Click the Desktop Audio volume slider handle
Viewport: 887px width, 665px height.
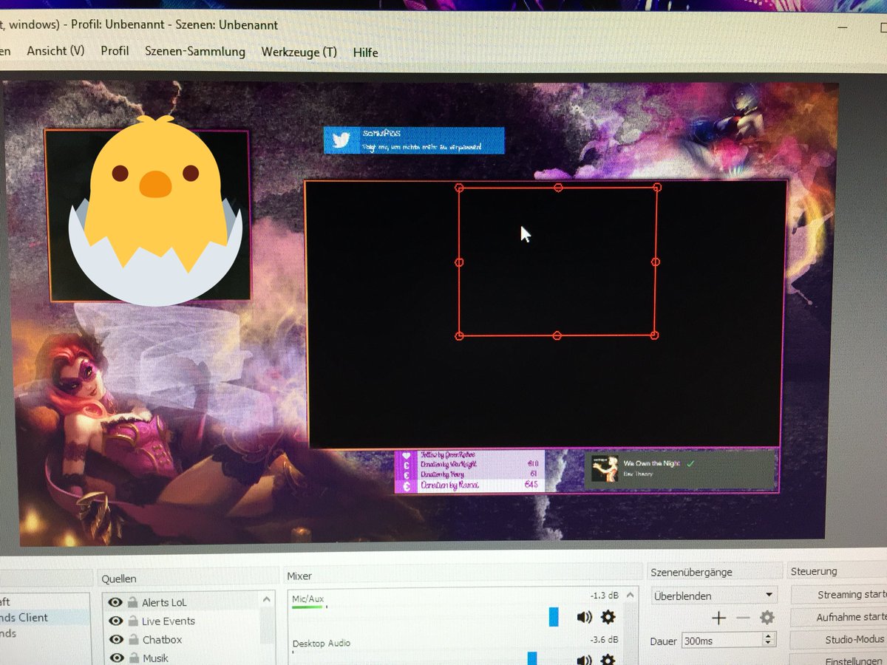[531, 658]
